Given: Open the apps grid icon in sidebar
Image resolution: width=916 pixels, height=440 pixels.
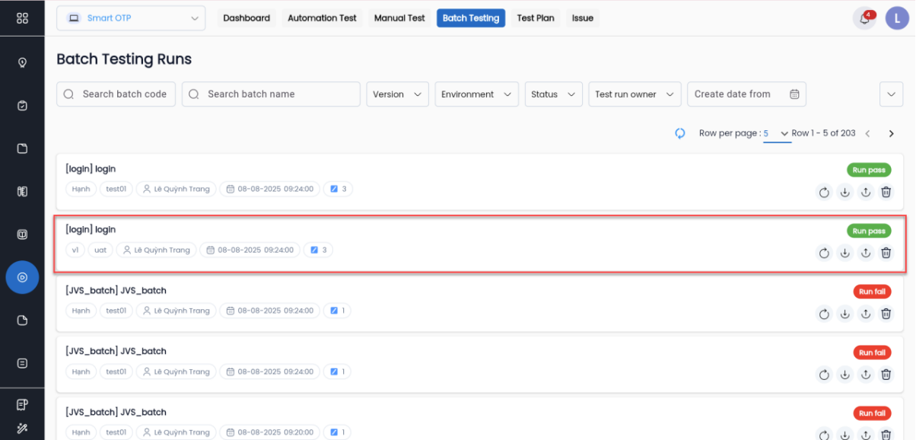Looking at the screenshot, I should pyautogui.click(x=22, y=18).
